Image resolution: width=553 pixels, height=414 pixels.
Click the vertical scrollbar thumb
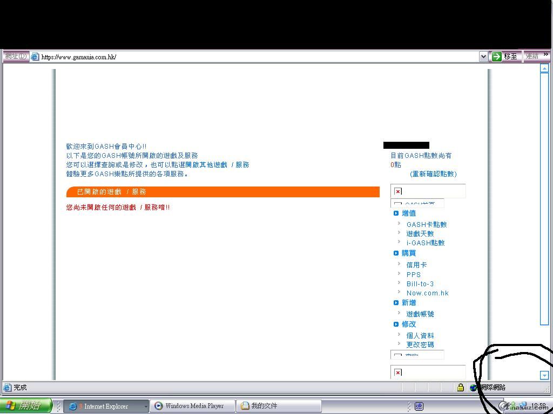coord(544,199)
